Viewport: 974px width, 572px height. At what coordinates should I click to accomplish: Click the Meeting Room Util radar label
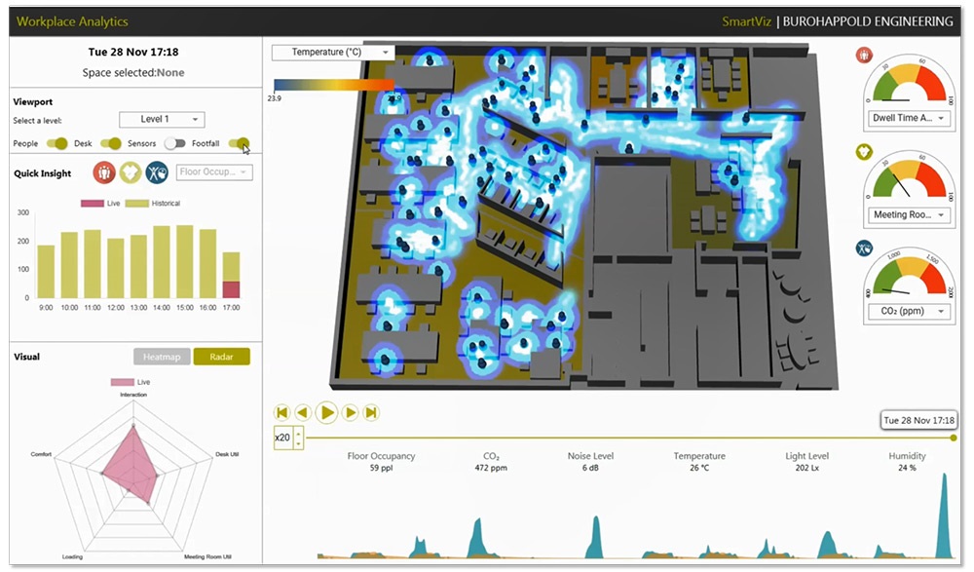click(x=207, y=557)
